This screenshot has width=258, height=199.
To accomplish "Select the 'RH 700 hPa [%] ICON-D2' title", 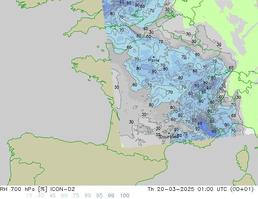I will click(37, 189).
